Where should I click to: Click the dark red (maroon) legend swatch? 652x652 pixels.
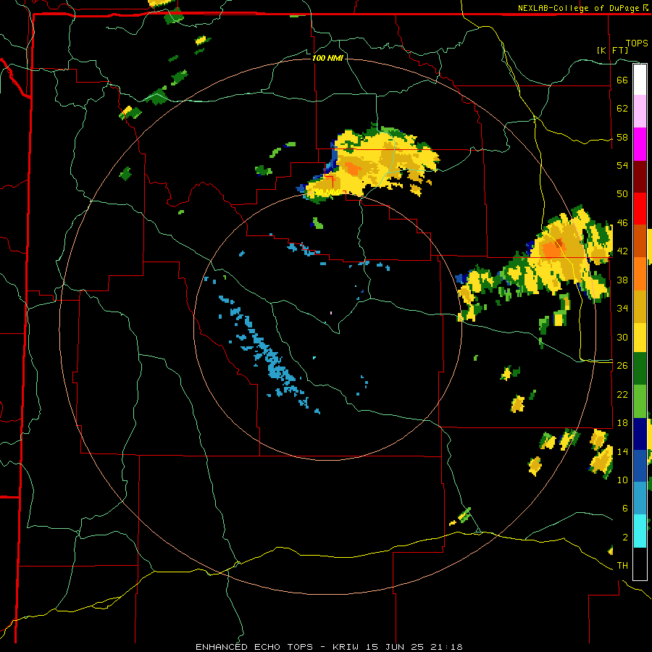(x=640, y=176)
